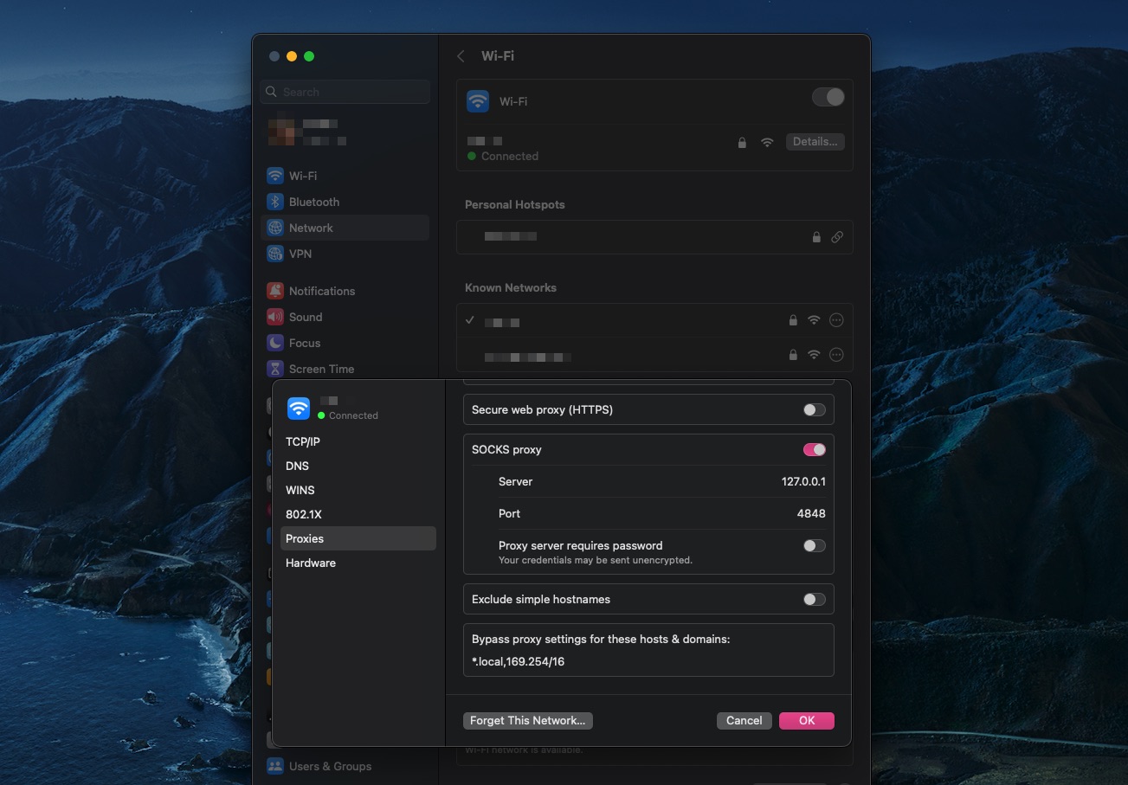This screenshot has width=1128, height=785.
Task: Open Sound settings in sidebar
Action: click(305, 317)
